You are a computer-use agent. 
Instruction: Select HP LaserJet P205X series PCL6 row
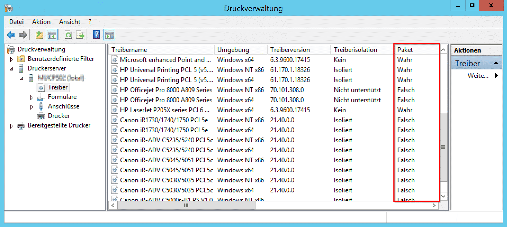click(x=274, y=110)
